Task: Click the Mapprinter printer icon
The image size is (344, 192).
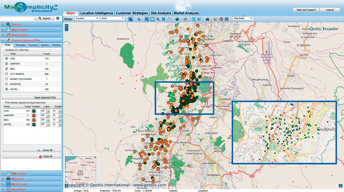Action: click(8, 179)
